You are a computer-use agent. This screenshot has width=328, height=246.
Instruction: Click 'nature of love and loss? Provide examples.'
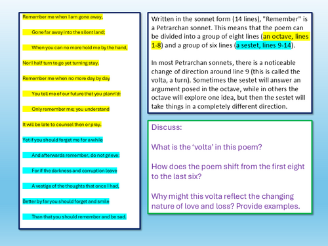click(x=226, y=206)
